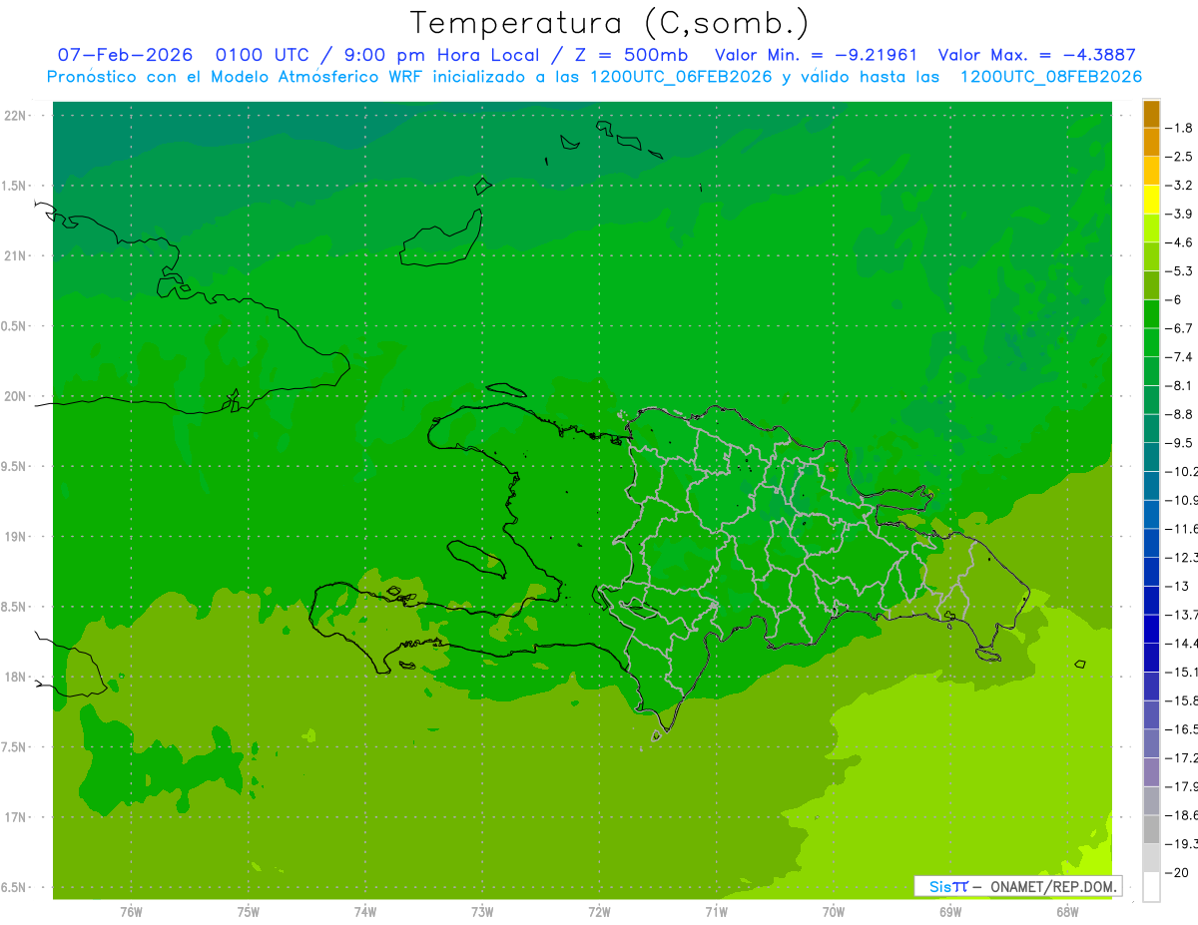
Task: Click the "-10.2" colorbar value
Action: (1181, 471)
